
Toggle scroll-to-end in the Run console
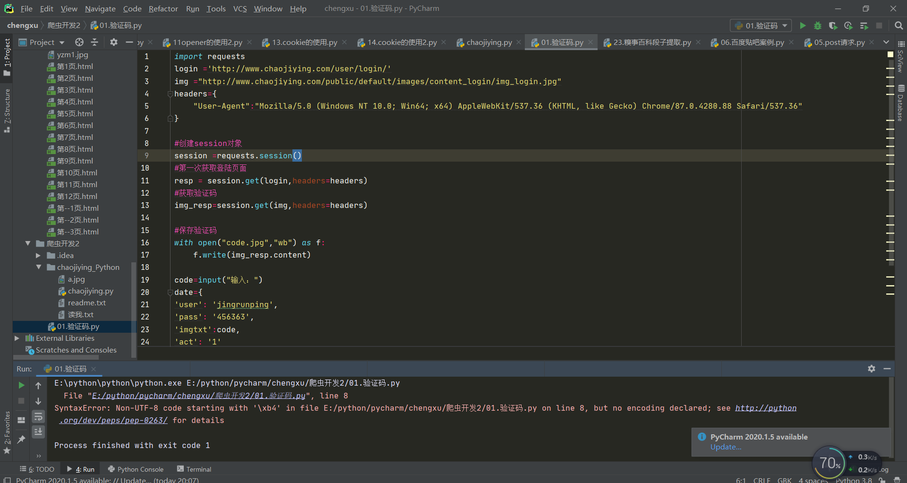click(38, 431)
